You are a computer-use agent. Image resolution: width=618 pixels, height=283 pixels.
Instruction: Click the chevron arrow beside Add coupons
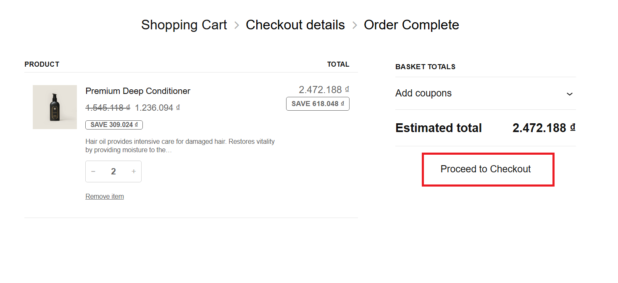tap(569, 94)
